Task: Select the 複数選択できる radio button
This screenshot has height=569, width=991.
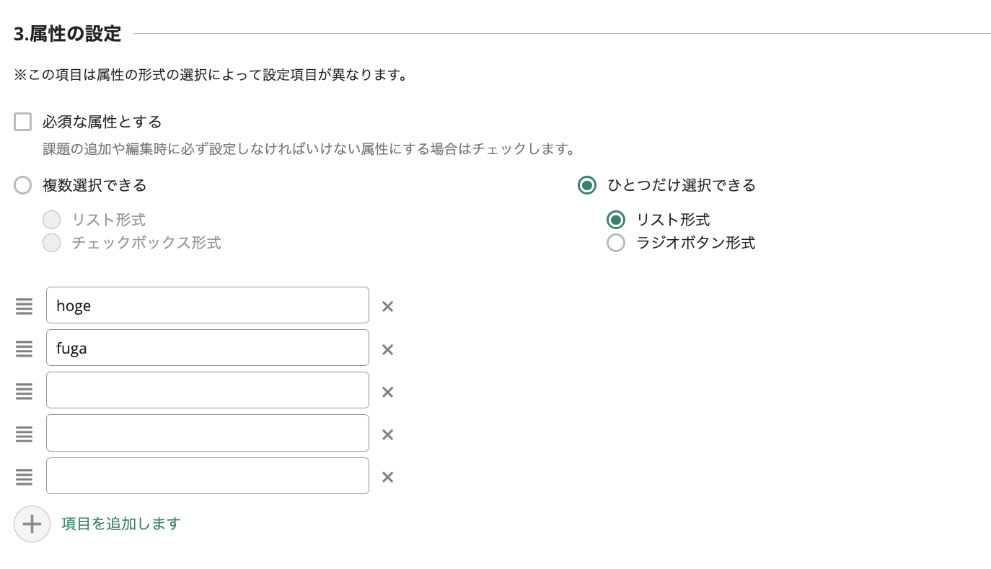Action: [x=22, y=185]
